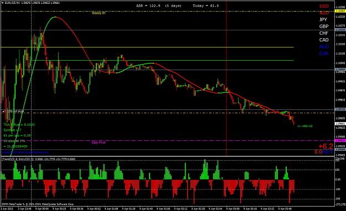The height and width of the screenshot is (211, 346).
Task: Select the '10 pip risk 1%' line
Action: tap(14, 141)
